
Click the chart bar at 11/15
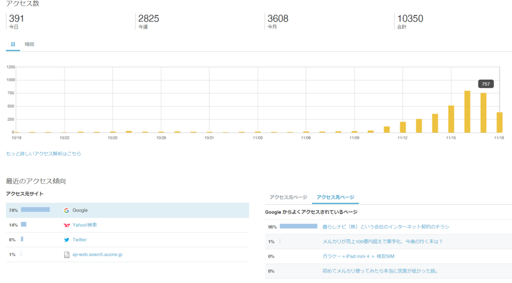451,119
